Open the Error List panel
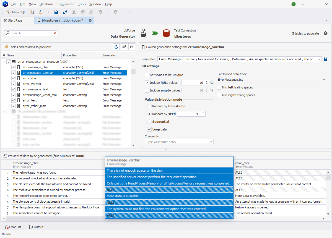 pos(13,227)
